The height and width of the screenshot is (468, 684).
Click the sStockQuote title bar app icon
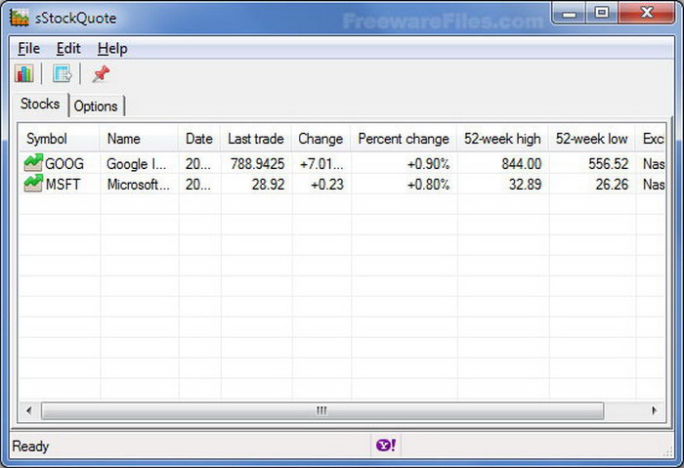pos(20,18)
